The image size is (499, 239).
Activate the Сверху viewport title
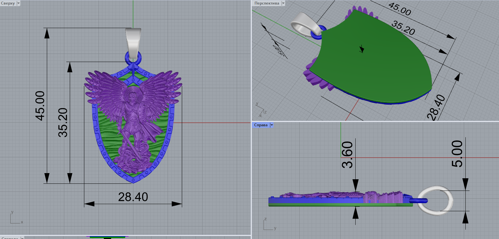pyautogui.click(x=8, y=3)
